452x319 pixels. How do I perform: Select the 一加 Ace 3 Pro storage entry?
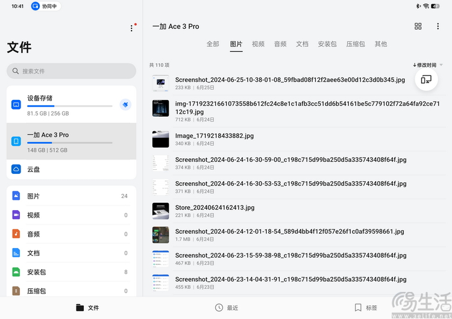(71, 141)
